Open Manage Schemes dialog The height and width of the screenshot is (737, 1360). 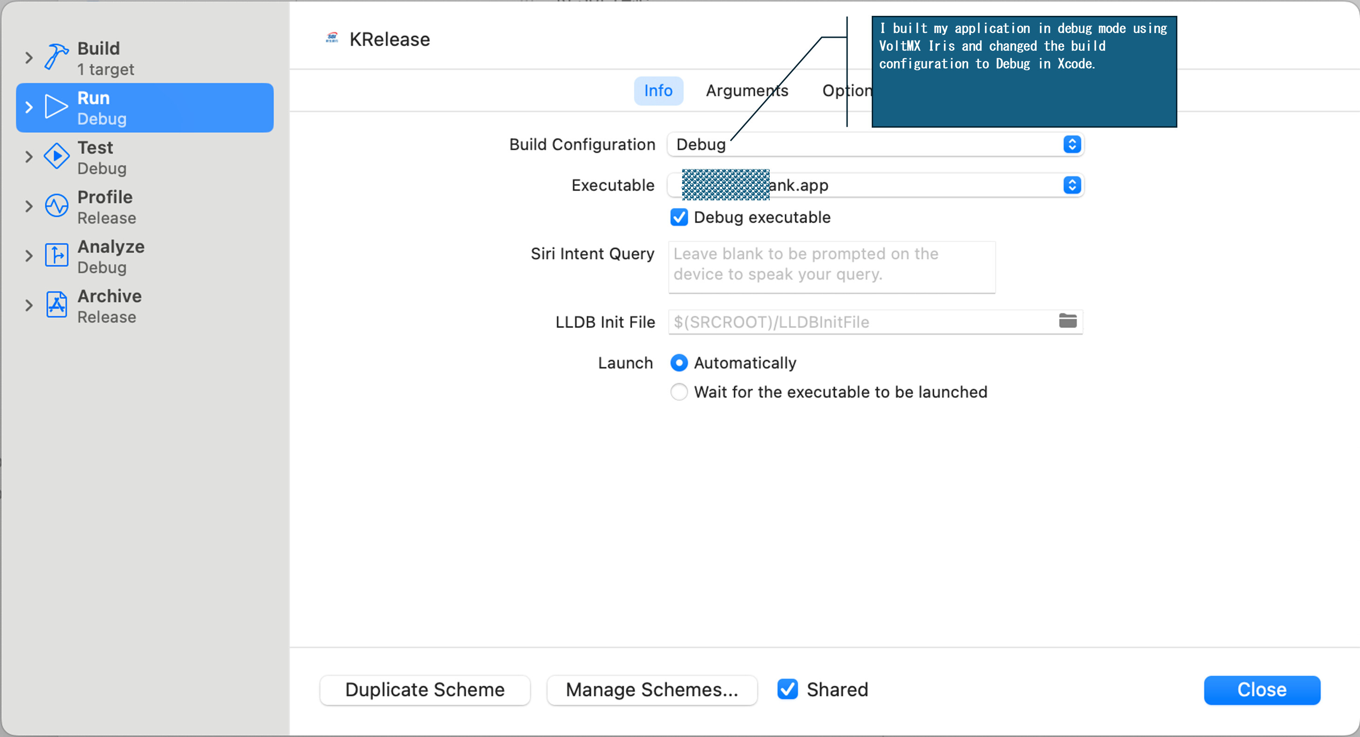(651, 689)
